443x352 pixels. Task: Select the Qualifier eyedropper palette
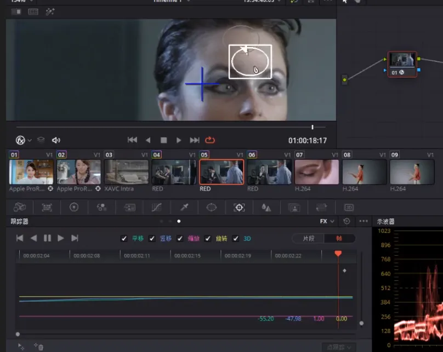coord(184,207)
